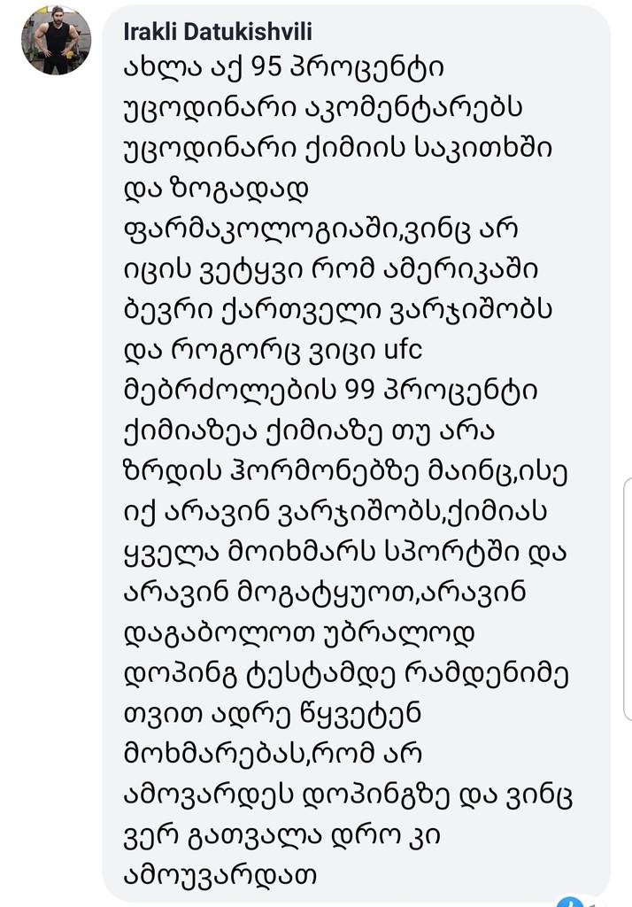Open the Irakli Datukishvili name link
632x907 pixels.
coord(218,32)
